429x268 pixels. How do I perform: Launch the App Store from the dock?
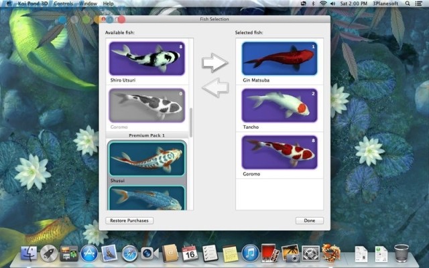coord(89,253)
